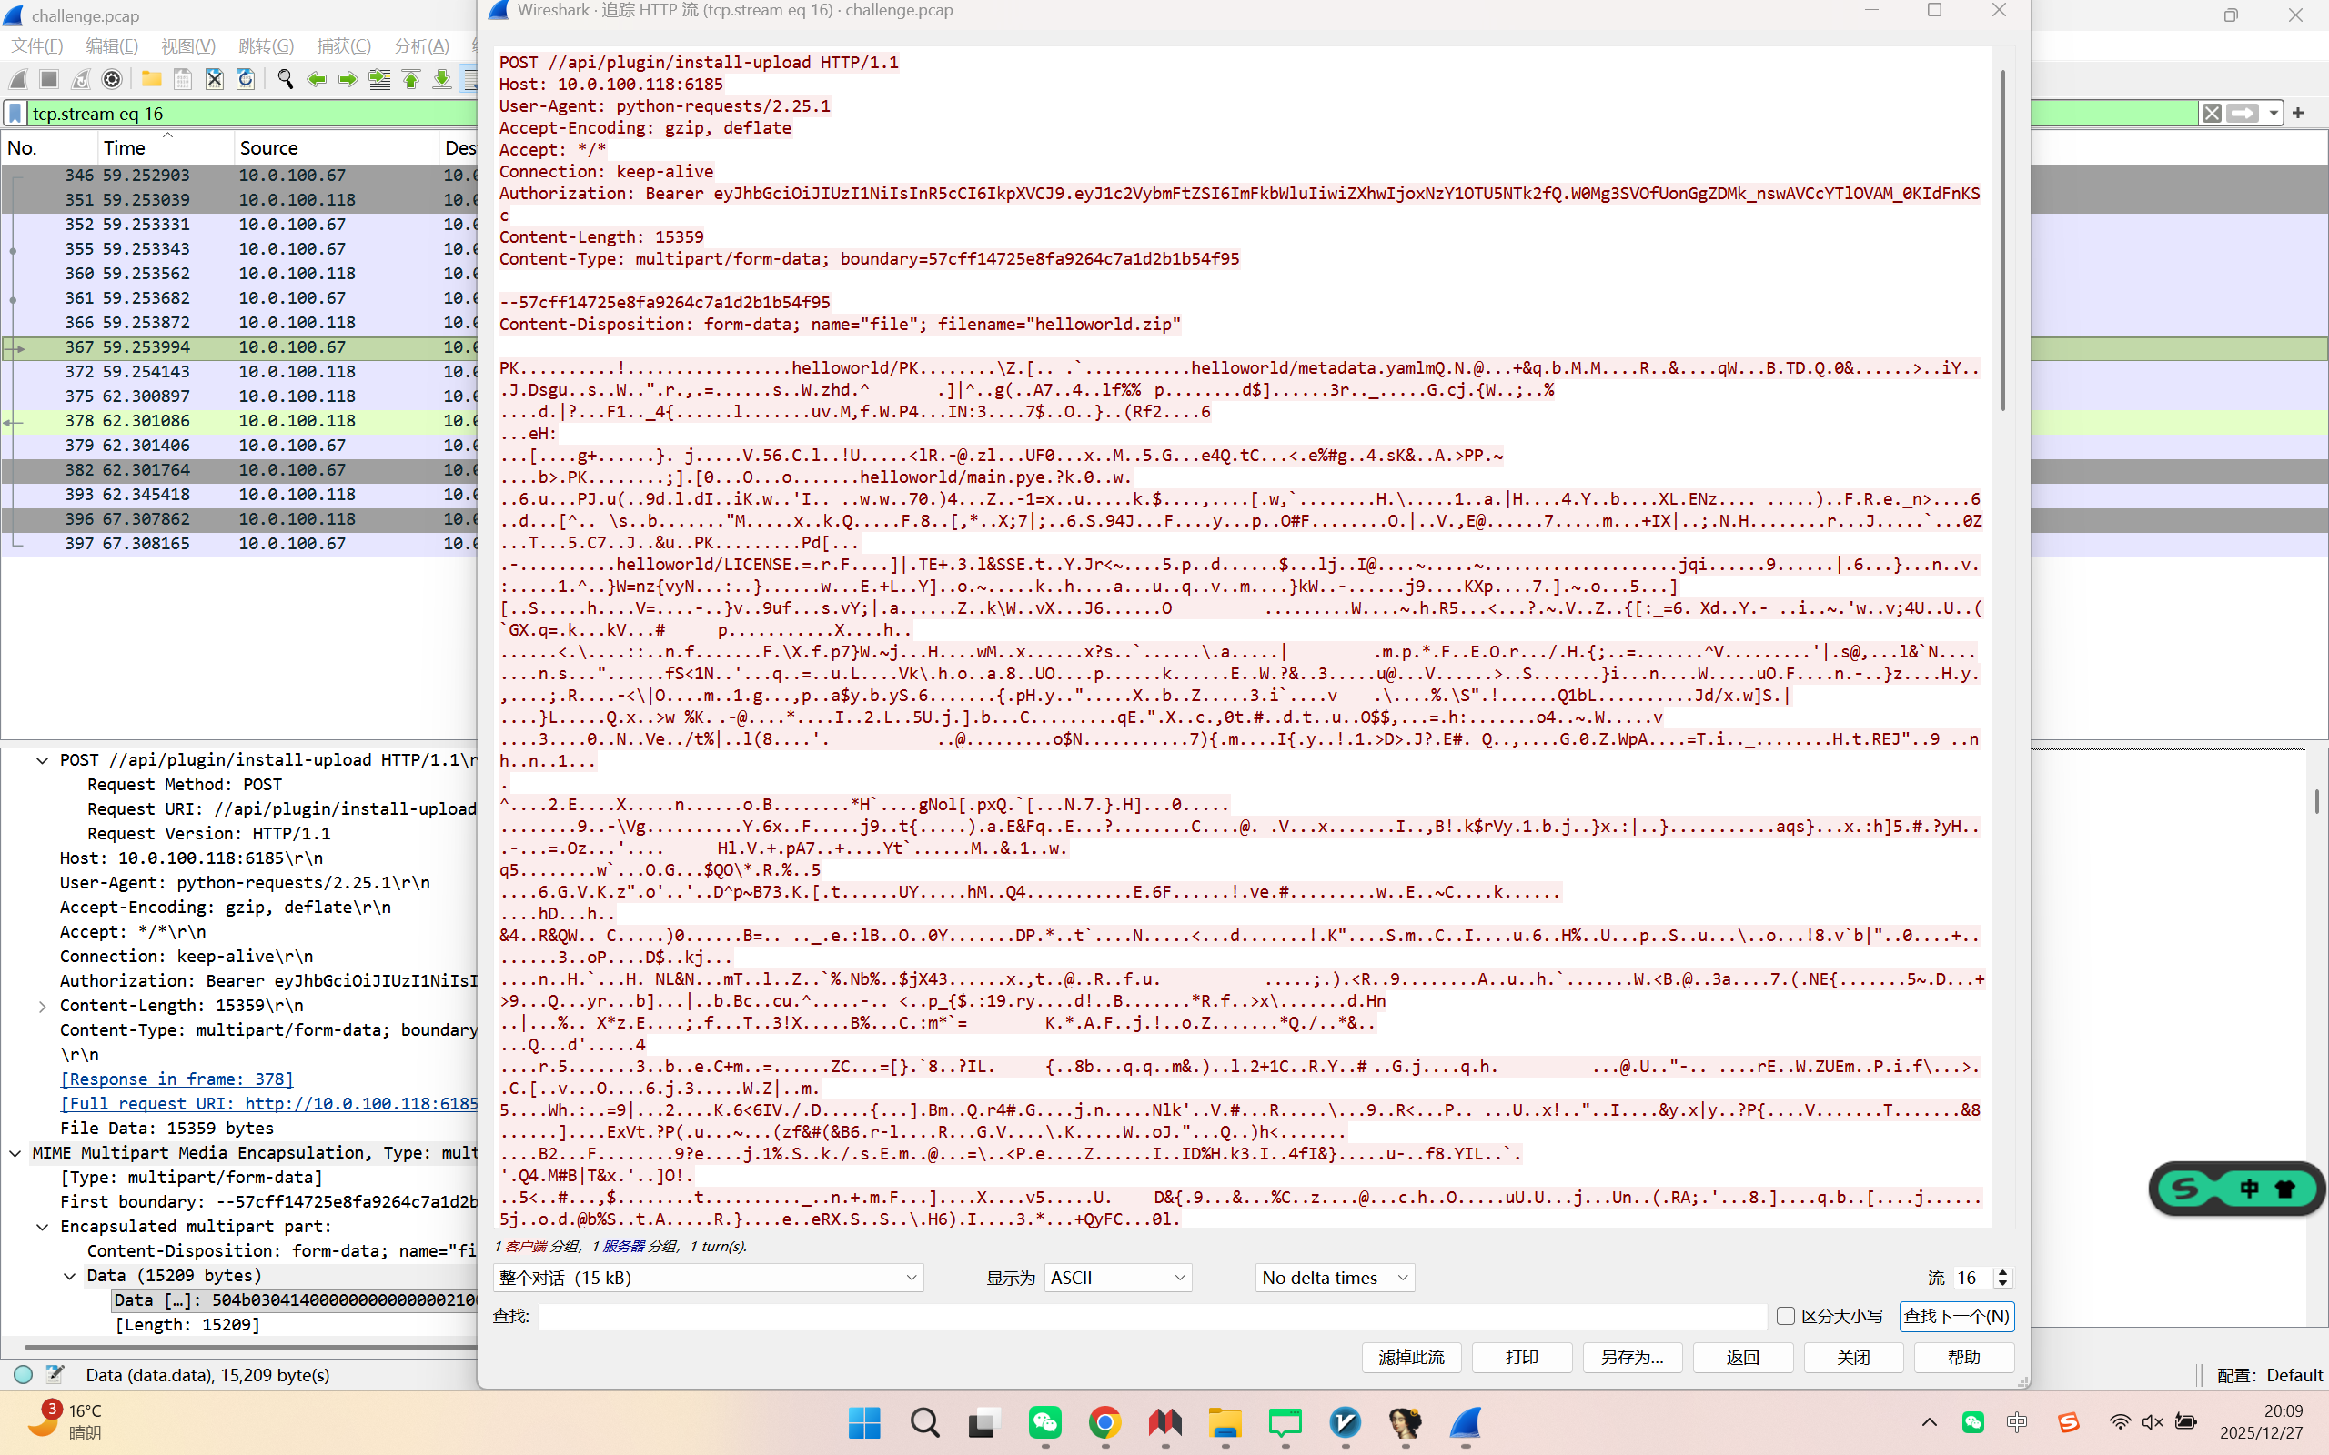Open the No delta times dropdown
The image size is (2329, 1455).
[1334, 1278]
